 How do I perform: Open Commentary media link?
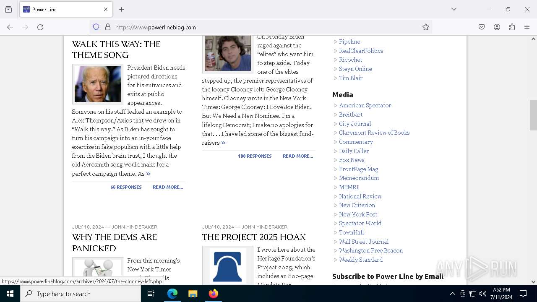[356, 142]
